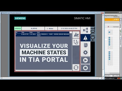Image resolution: width=122 pixels, height=91 pixels.
Task: Open the plant overview network icon
Action: pyautogui.click(x=85, y=30)
